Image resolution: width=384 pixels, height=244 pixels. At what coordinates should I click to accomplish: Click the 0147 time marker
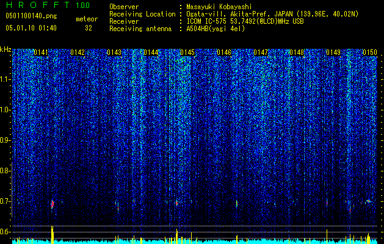tap(261, 52)
